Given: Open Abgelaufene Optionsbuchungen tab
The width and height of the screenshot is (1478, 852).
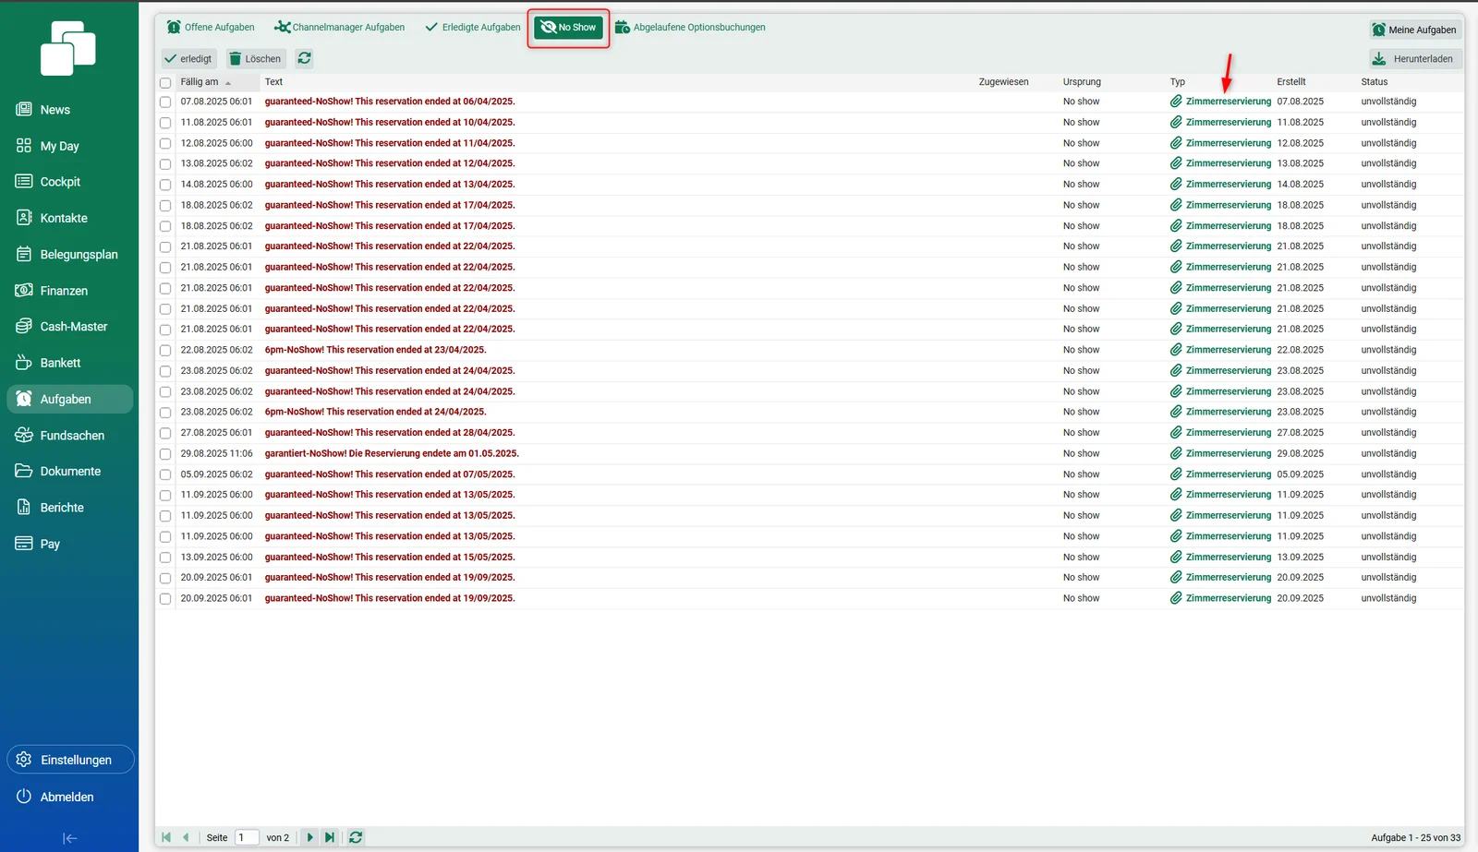Looking at the screenshot, I should pos(690,28).
